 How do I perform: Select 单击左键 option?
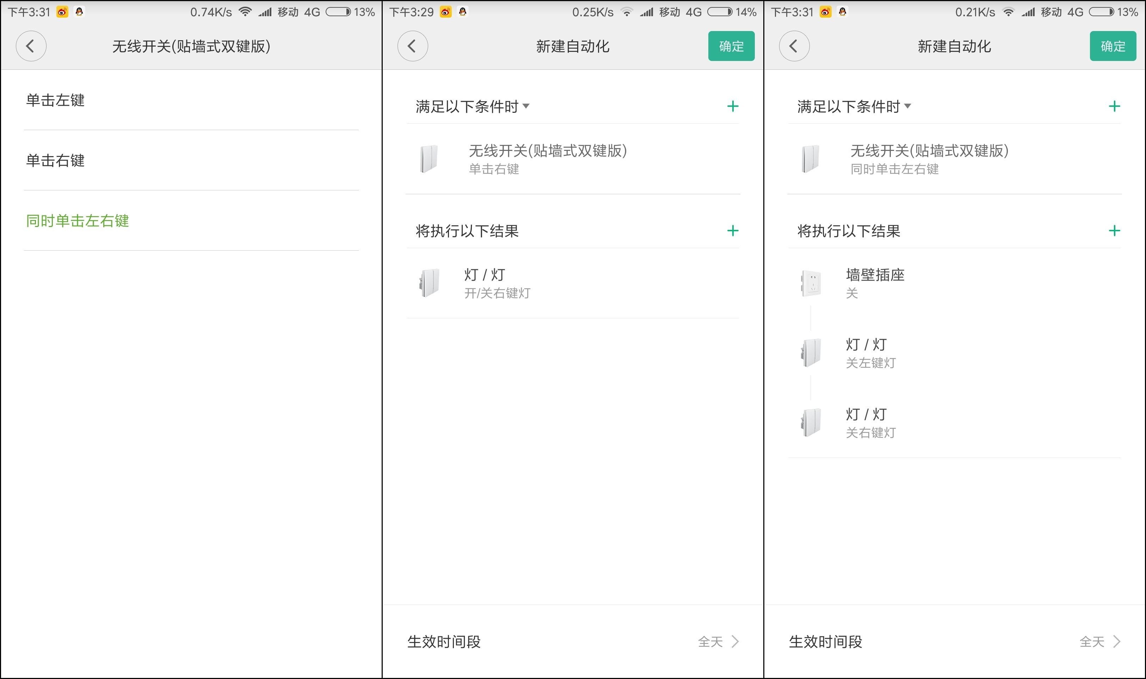[55, 100]
